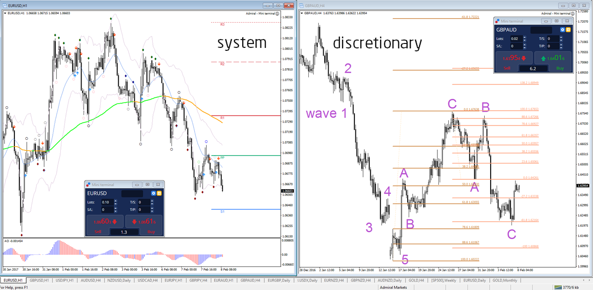
Task: Click EURUSD mini terminal logo icon
Action: tap(88, 184)
